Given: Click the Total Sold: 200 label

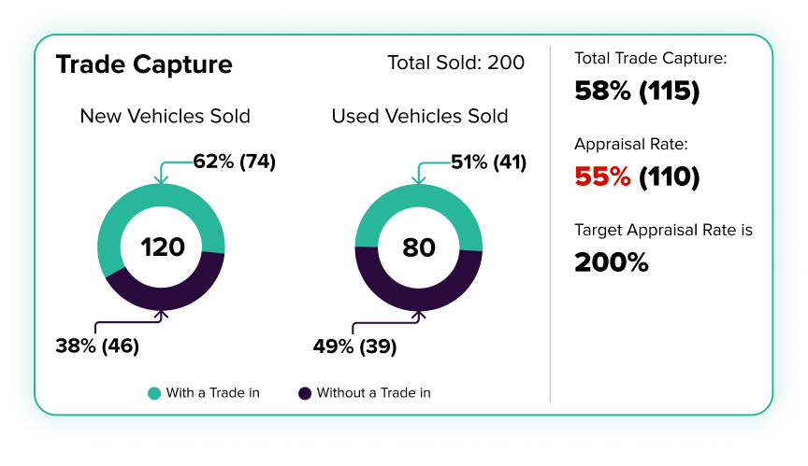Looking at the screenshot, I should (x=456, y=64).
